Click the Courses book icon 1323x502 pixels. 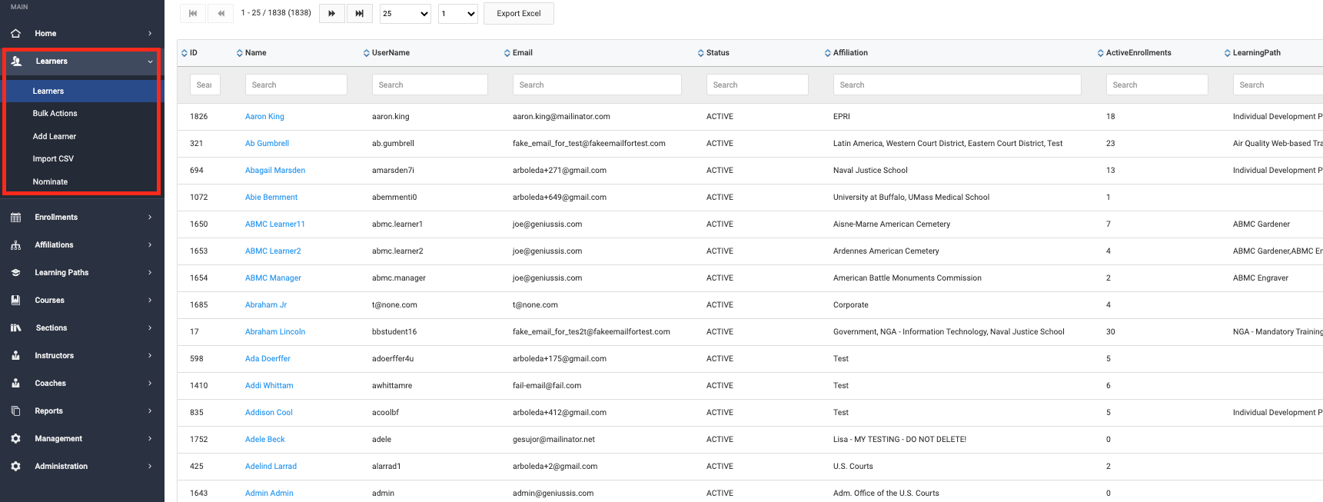[15, 301]
